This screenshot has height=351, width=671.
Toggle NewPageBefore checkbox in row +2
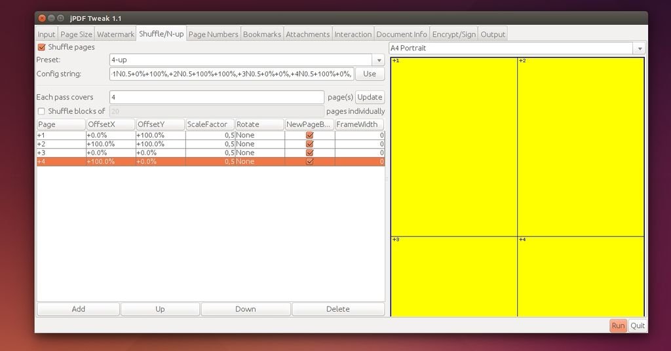[310, 144]
